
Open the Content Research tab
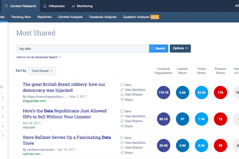pyautogui.click(x=20, y=6)
